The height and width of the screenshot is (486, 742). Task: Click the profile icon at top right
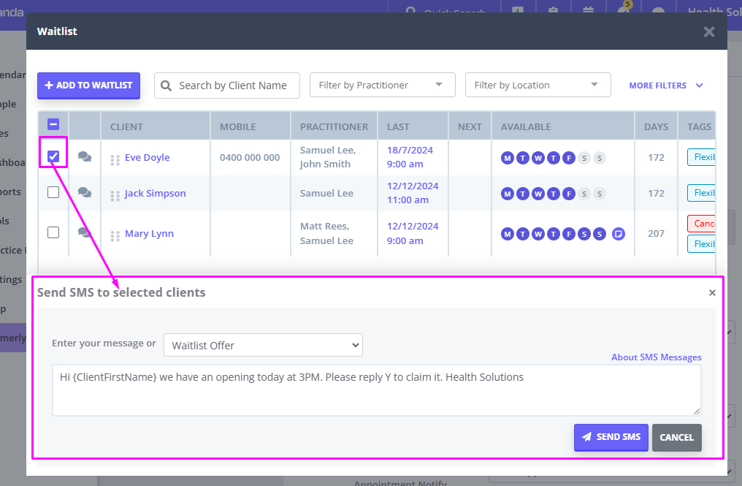pyautogui.click(x=659, y=12)
